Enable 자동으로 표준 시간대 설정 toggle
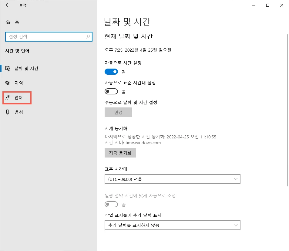 coord(111,91)
